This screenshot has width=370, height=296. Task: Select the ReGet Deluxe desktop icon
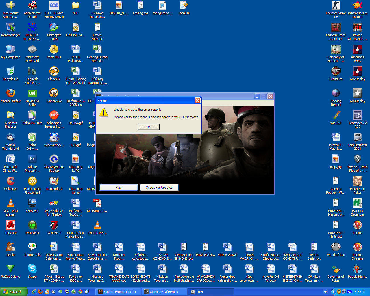(11, 271)
